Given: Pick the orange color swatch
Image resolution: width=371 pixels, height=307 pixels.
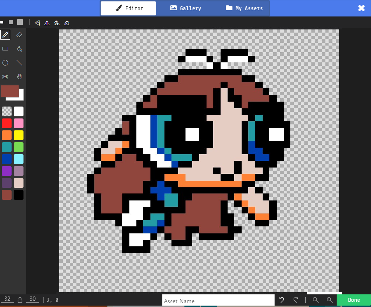Looking at the screenshot, I should click(7, 135).
